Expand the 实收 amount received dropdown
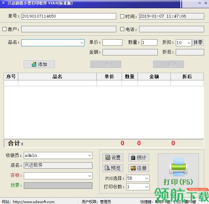Screen dimensions: 209x204 tap(90, 176)
